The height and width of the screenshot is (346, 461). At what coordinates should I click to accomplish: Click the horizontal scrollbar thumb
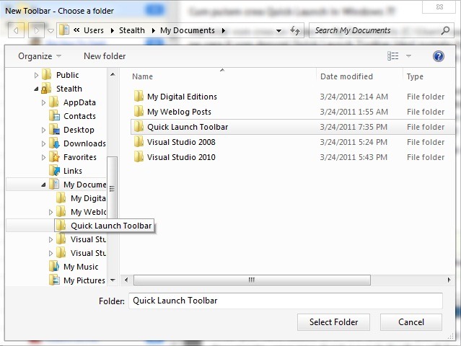point(252,280)
